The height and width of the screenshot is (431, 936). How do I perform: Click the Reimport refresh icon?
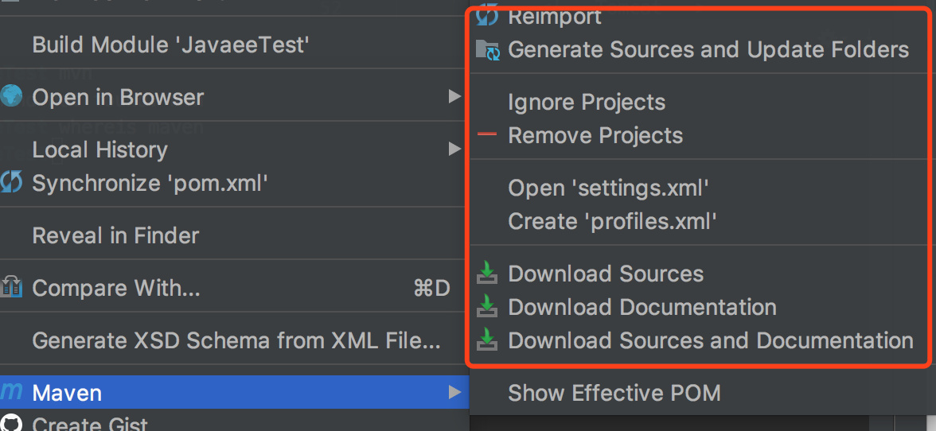[487, 14]
